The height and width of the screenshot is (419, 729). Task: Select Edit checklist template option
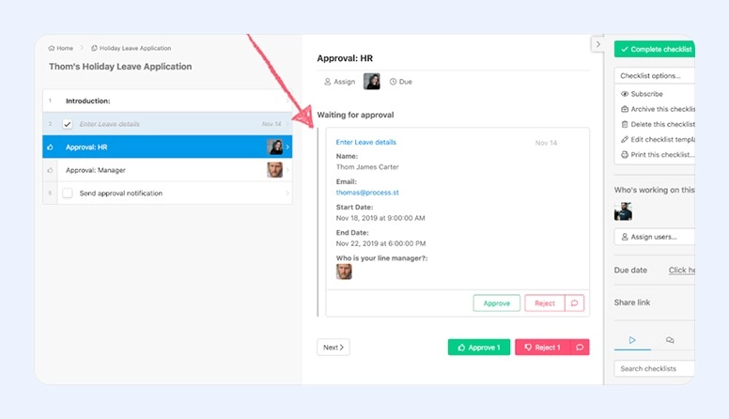coord(658,140)
